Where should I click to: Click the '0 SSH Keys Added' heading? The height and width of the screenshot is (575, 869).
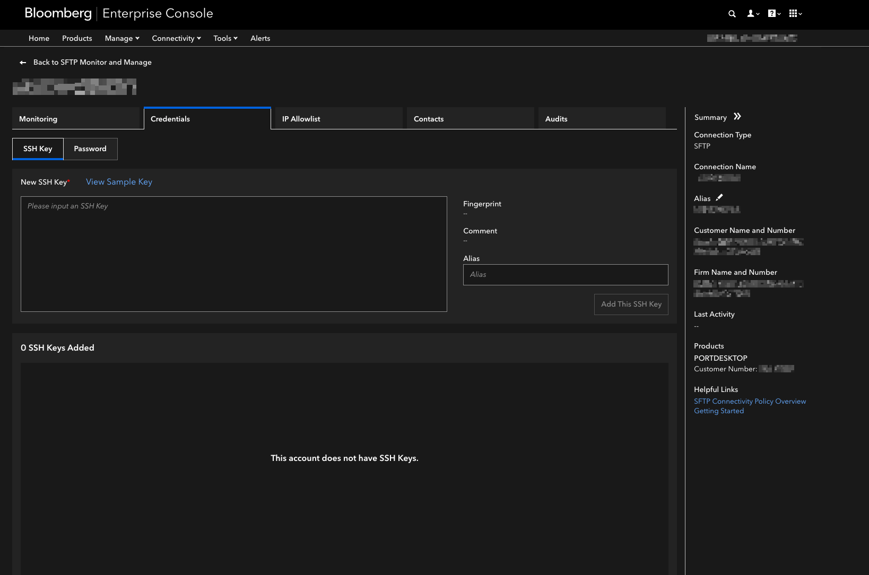pyautogui.click(x=57, y=348)
